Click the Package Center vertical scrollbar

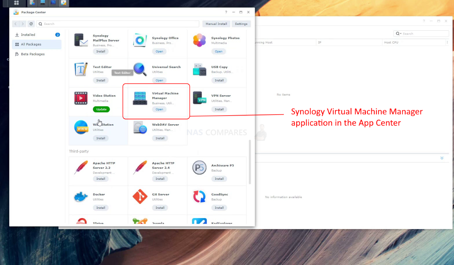tap(250, 162)
